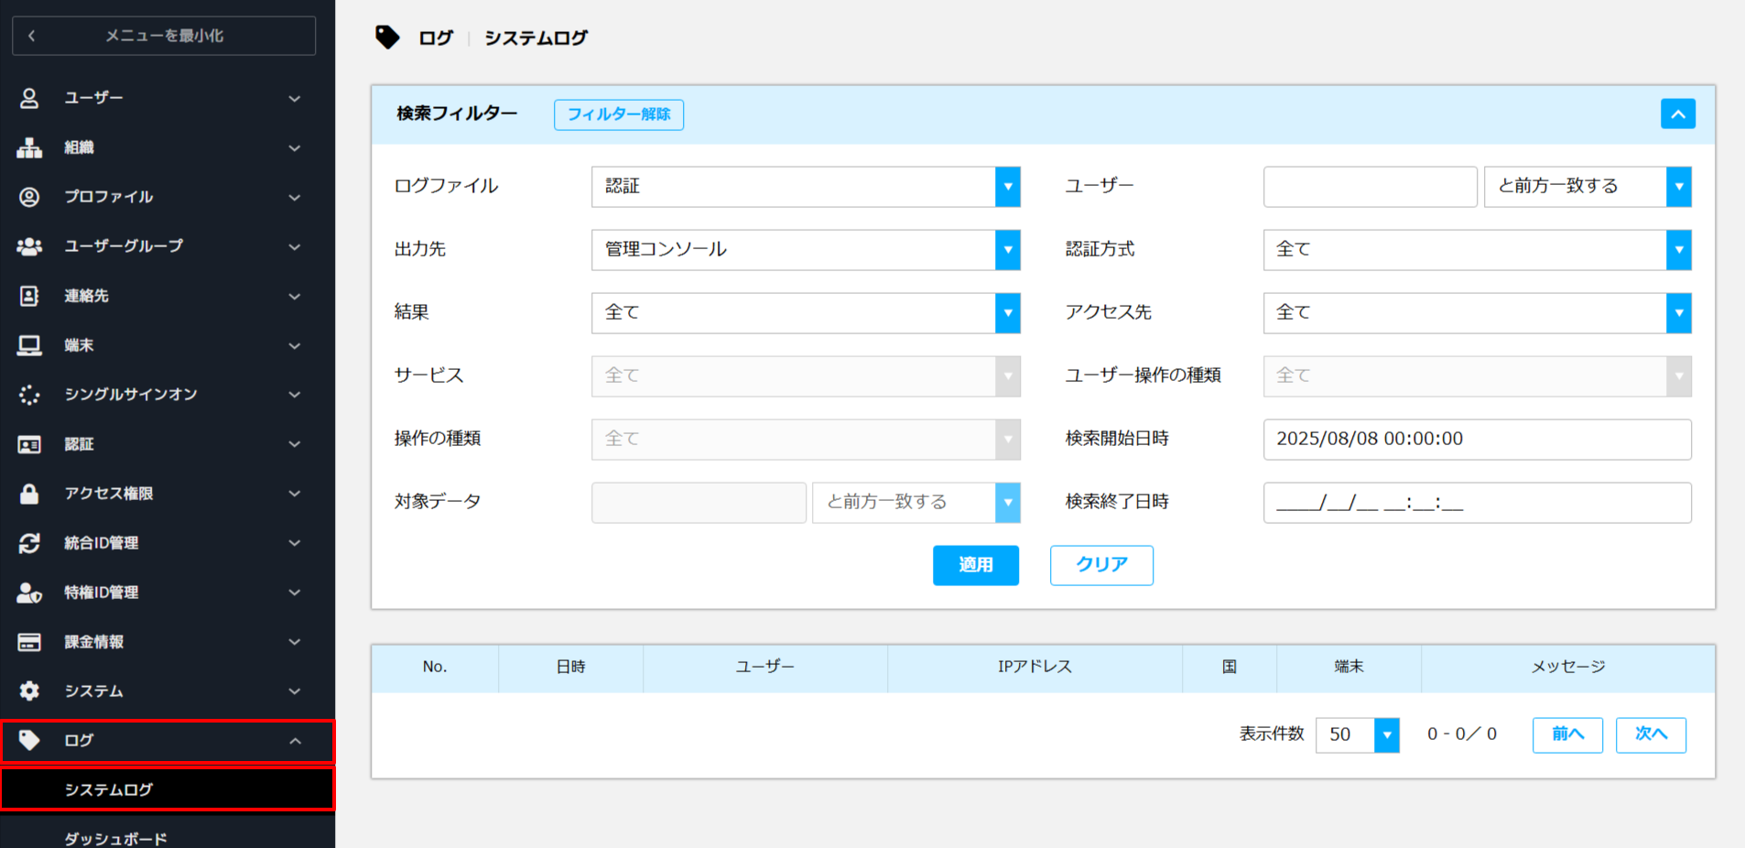
Task: Click the IPアドレス column header
Action: click(1035, 667)
